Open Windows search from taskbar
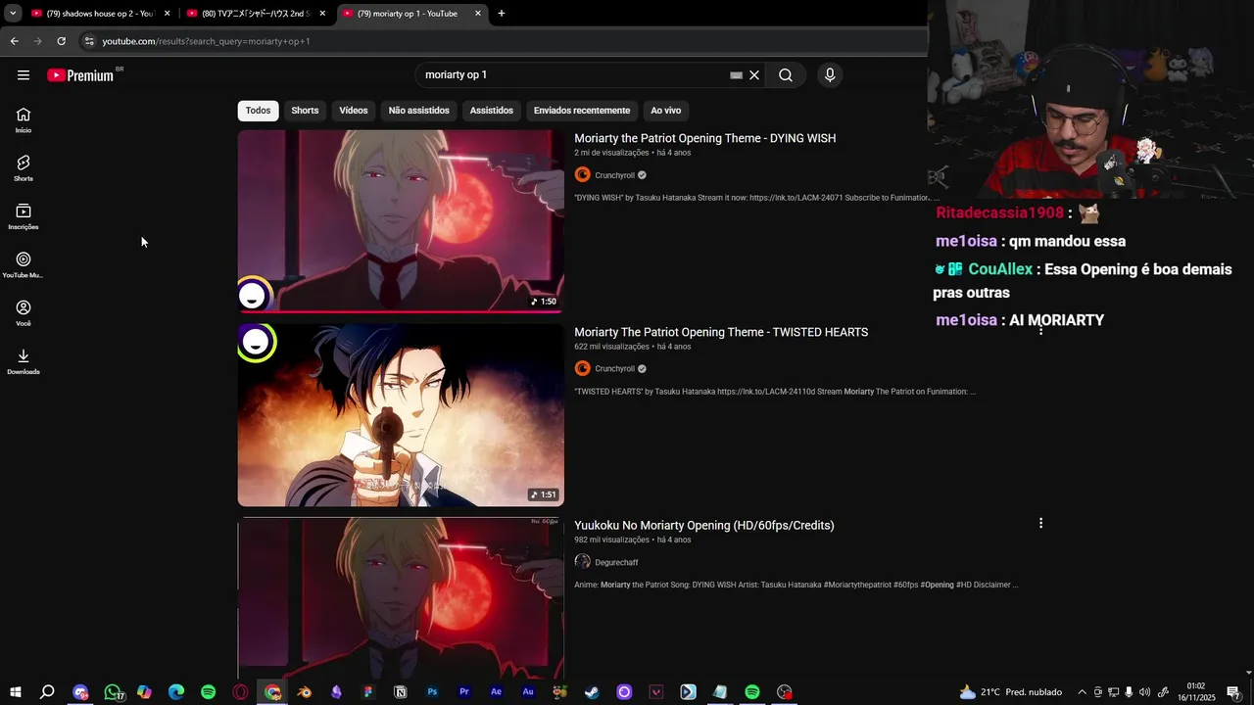The image size is (1254, 705). pos(47,692)
